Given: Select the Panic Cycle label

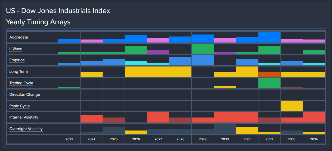Looking at the screenshot, I should tap(20, 106).
